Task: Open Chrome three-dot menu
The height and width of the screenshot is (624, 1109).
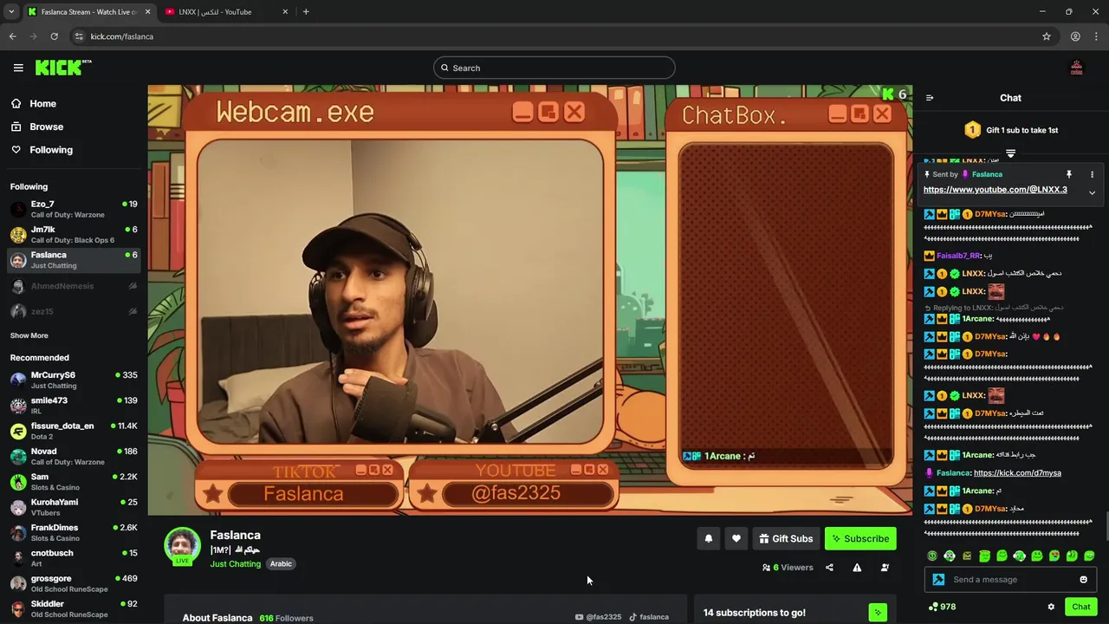Action: pos(1096,36)
